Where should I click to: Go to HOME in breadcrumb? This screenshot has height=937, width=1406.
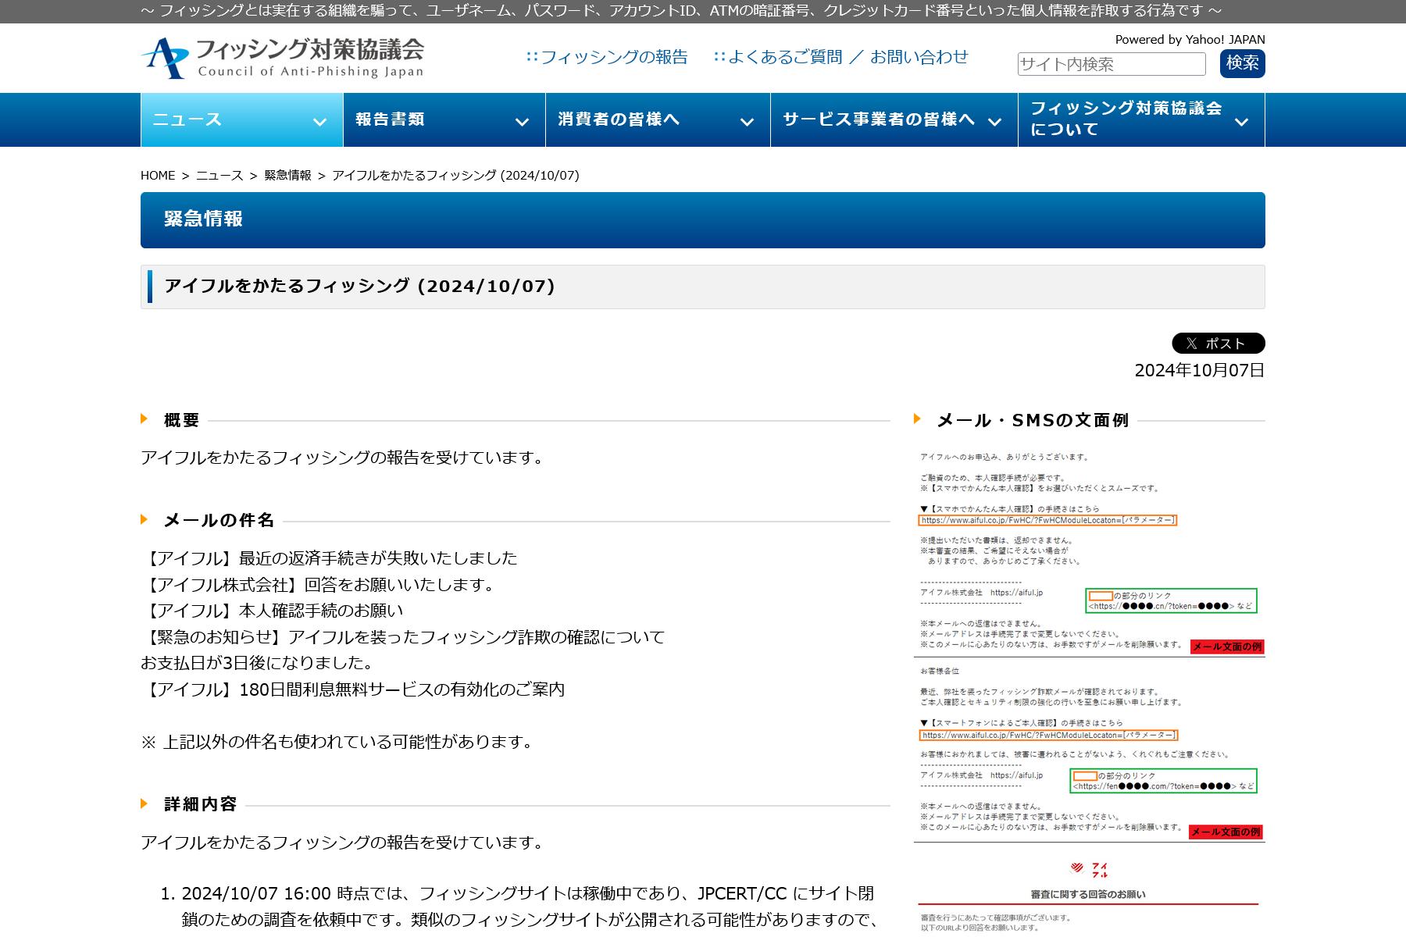(x=158, y=176)
